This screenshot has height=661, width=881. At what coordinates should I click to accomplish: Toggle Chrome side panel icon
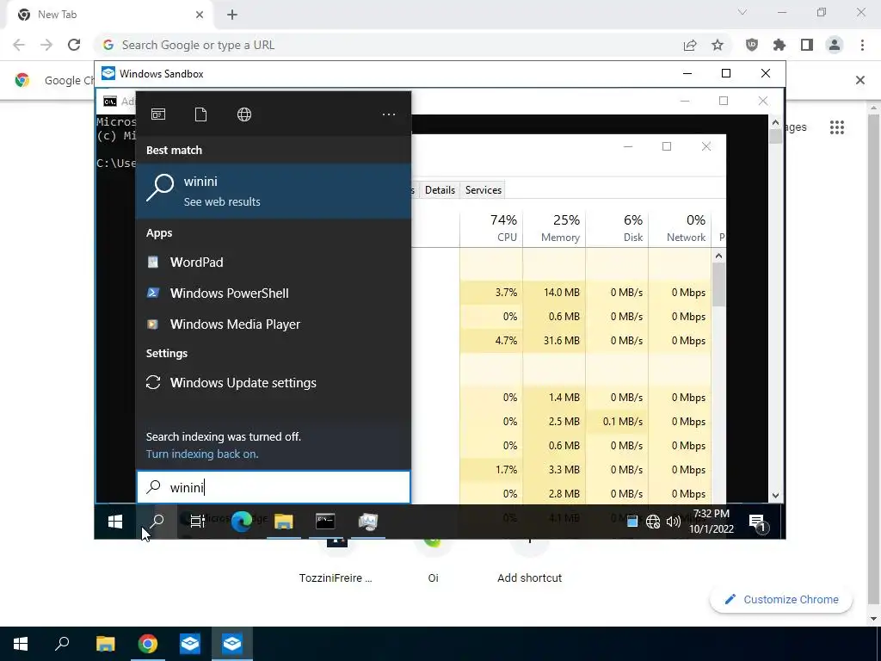click(x=807, y=45)
